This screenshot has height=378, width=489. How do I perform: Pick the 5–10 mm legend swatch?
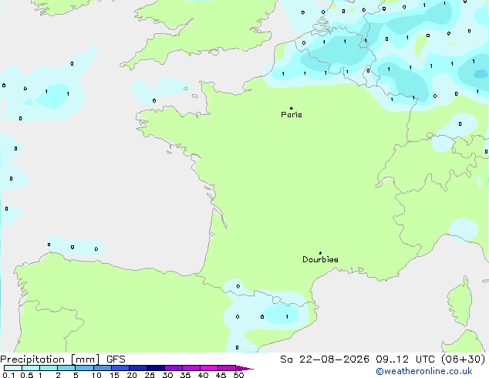tap(85, 368)
